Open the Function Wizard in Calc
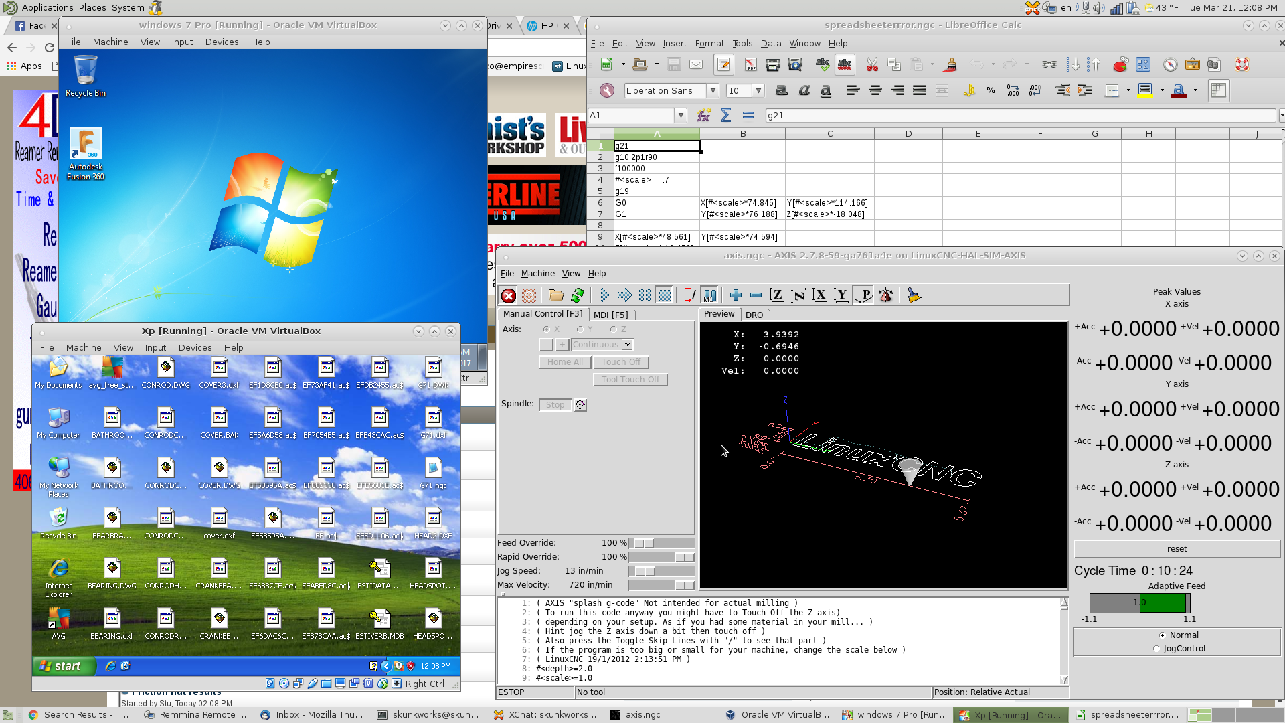The height and width of the screenshot is (723, 1285). click(703, 116)
